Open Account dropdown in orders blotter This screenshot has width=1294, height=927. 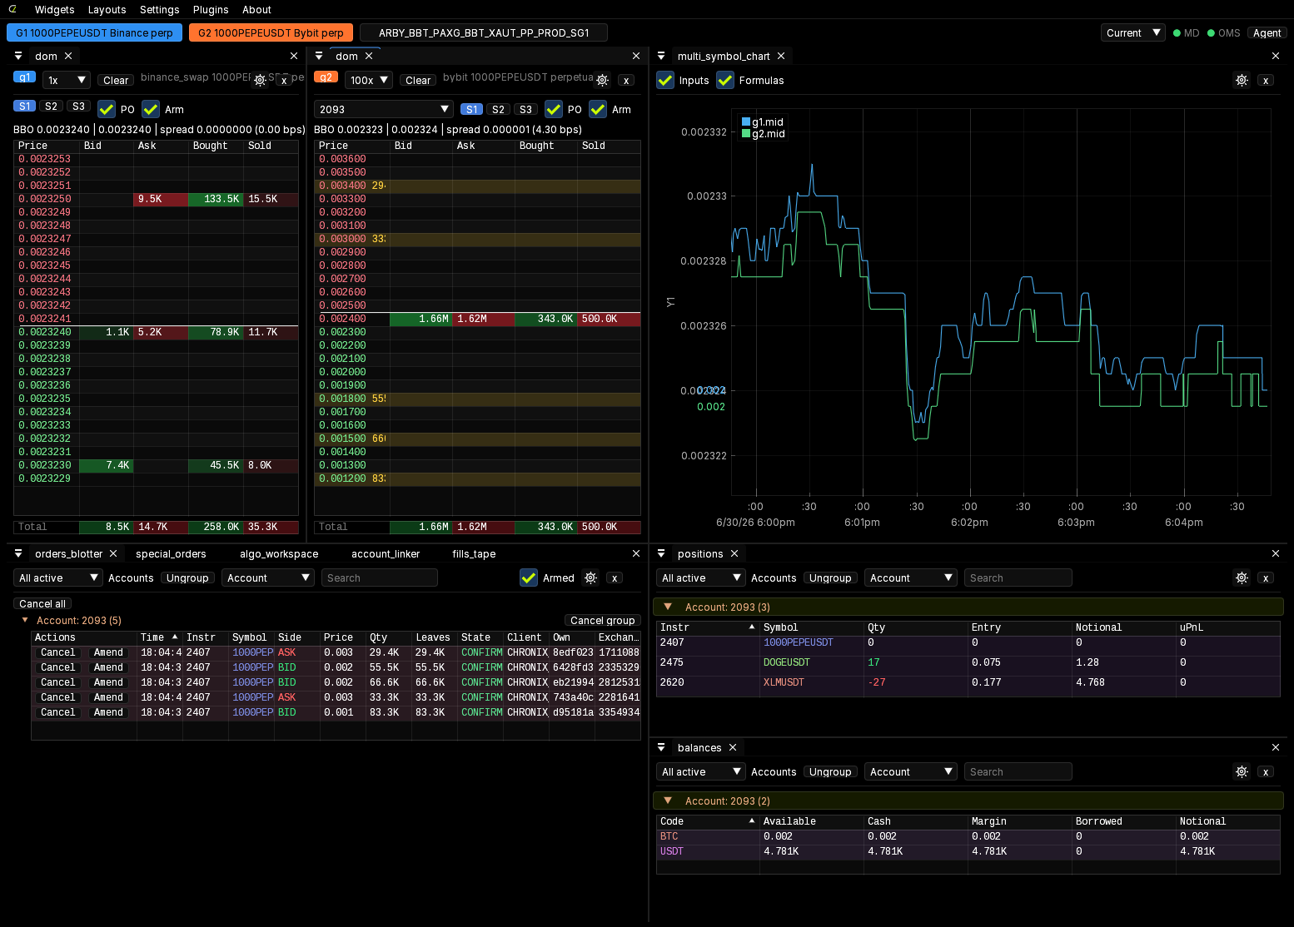click(x=268, y=578)
